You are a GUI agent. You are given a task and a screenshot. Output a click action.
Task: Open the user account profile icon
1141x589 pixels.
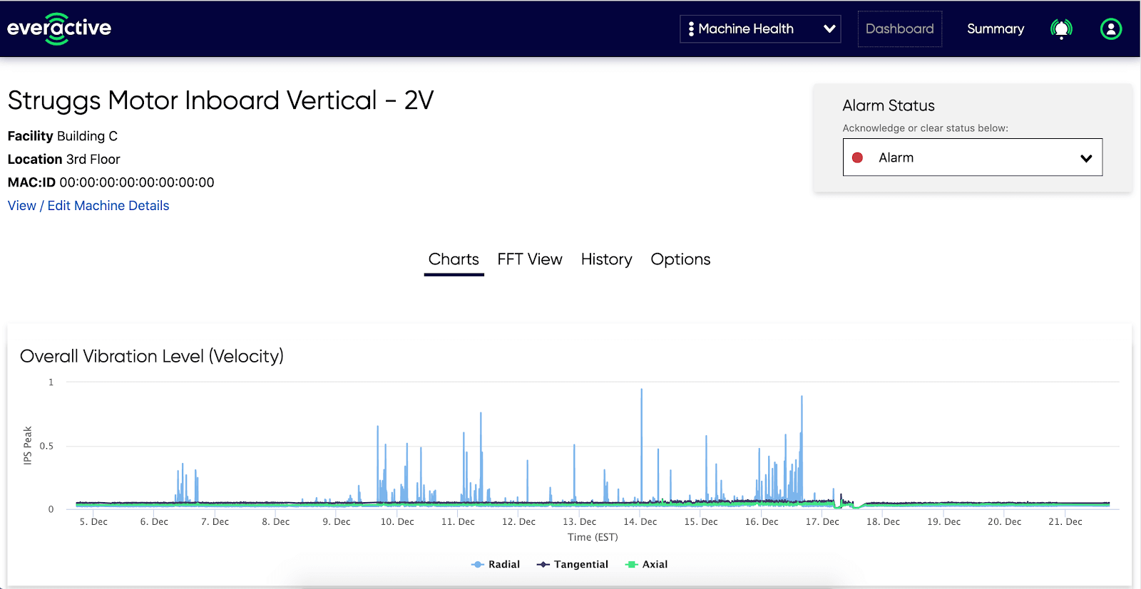click(x=1111, y=28)
